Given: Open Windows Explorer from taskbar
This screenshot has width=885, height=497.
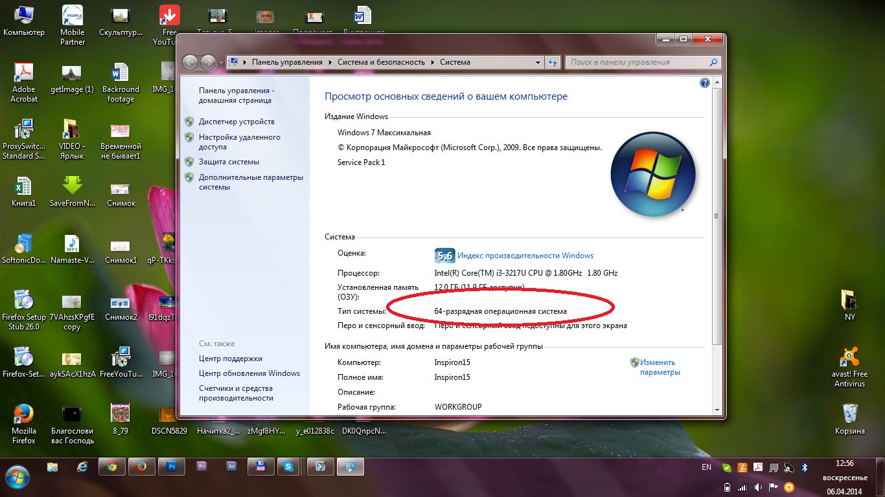Looking at the screenshot, I should point(52,466).
